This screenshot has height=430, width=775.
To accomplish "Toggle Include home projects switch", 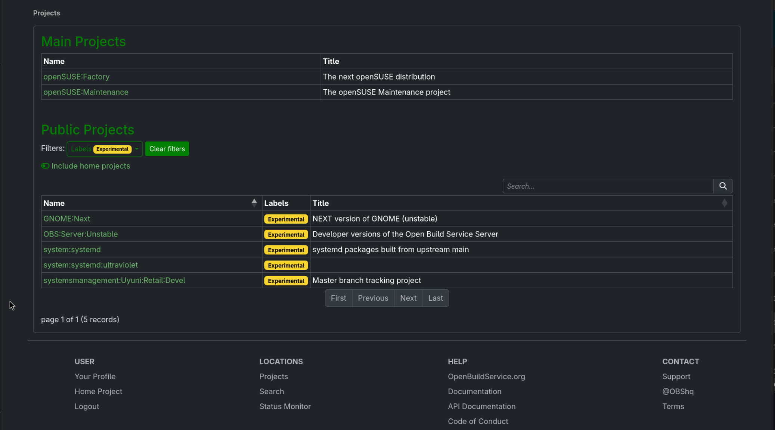I will tap(45, 166).
